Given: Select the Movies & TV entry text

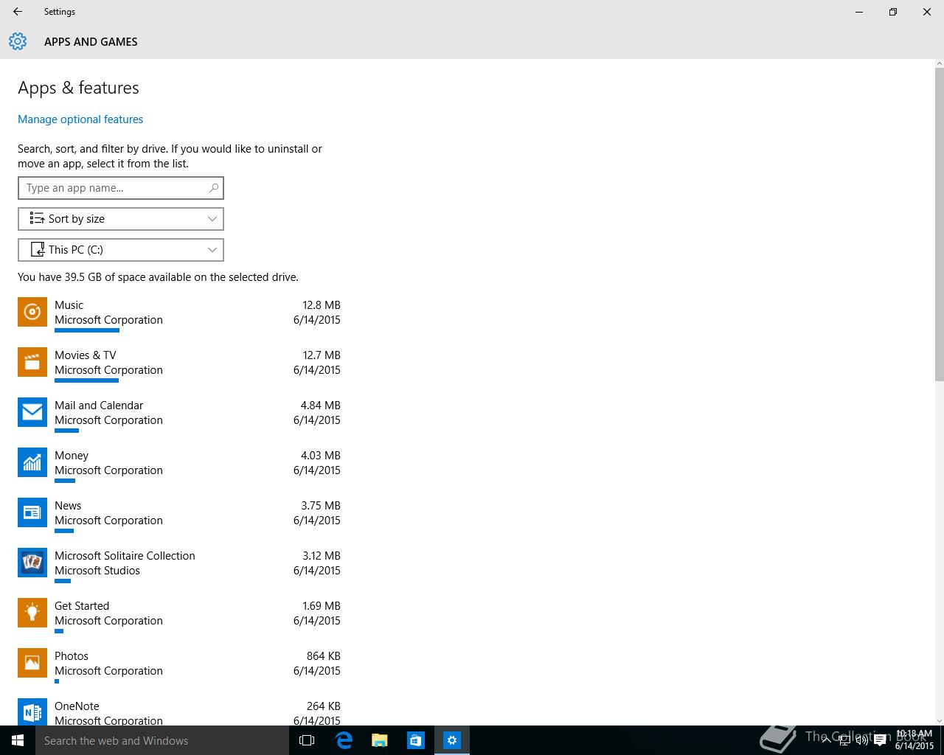Looking at the screenshot, I should (86, 355).
